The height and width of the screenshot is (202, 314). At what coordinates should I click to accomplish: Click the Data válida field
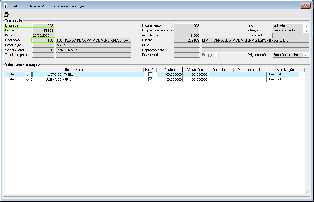(x=291, y=35)
